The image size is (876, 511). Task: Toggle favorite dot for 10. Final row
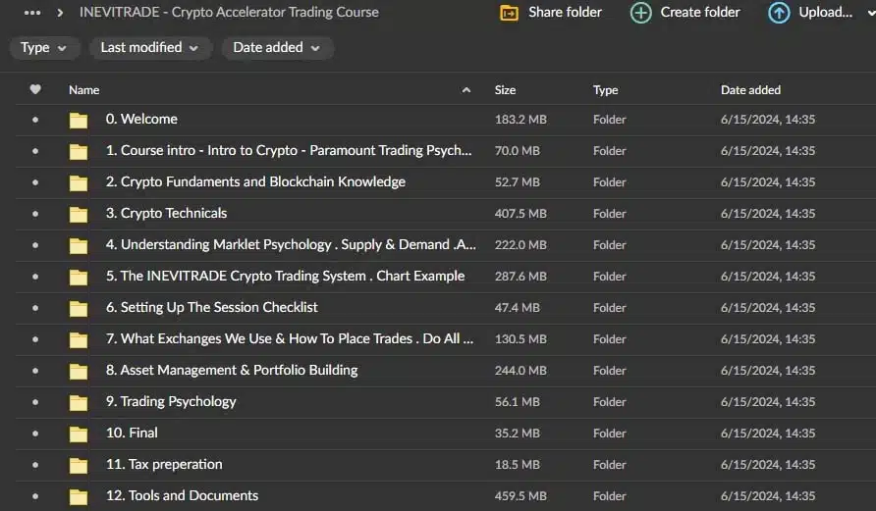(35, 433)
